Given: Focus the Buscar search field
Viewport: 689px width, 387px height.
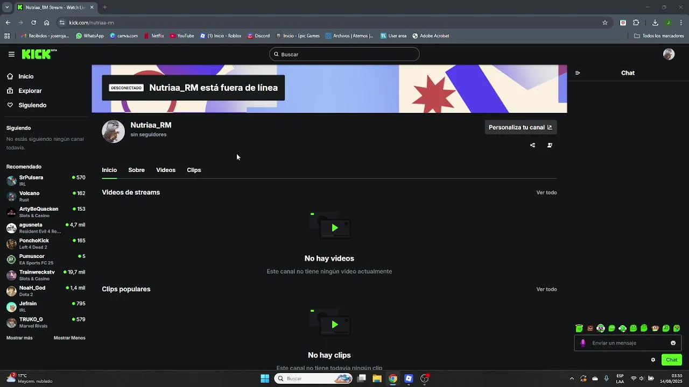Looking at the screenshot, I should 344,54.
